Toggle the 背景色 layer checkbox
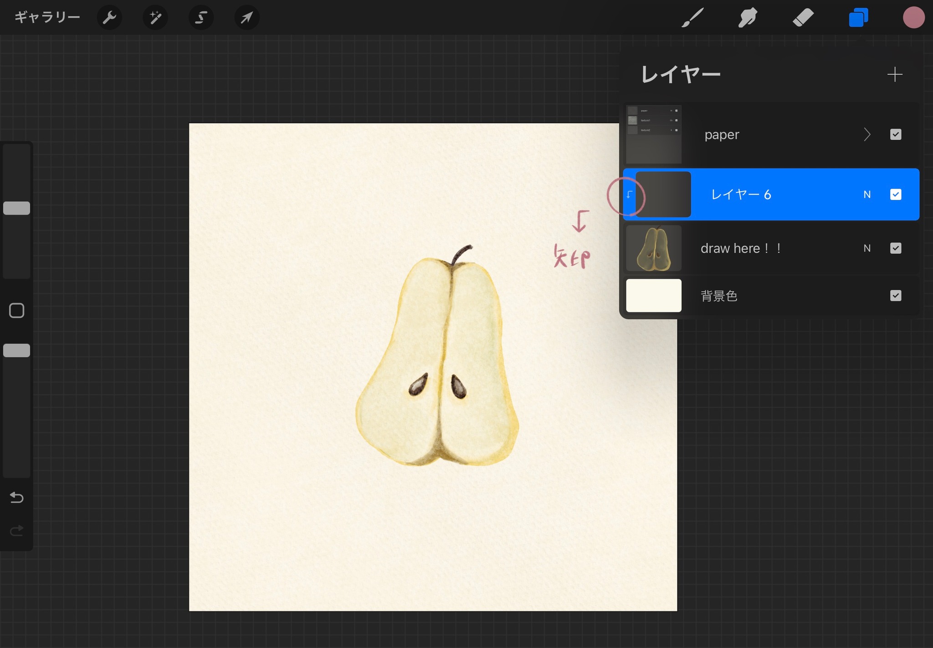 point(895,296)
